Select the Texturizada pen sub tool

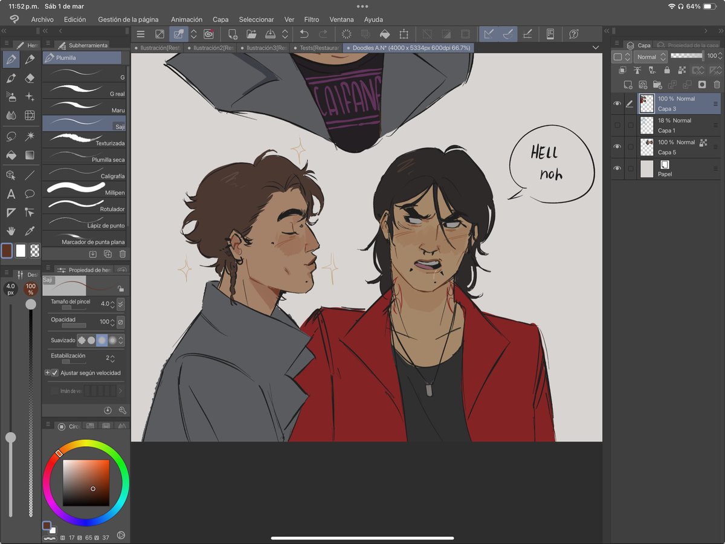[85, 140]
